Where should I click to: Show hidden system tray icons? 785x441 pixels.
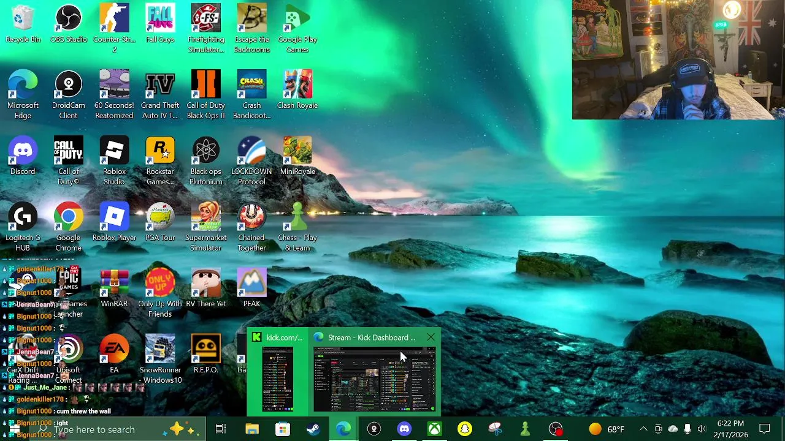pos(643,429)
